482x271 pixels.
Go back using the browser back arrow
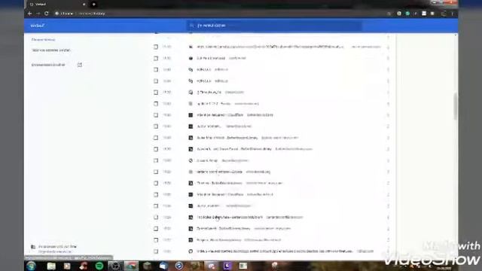tap(30, 14)
